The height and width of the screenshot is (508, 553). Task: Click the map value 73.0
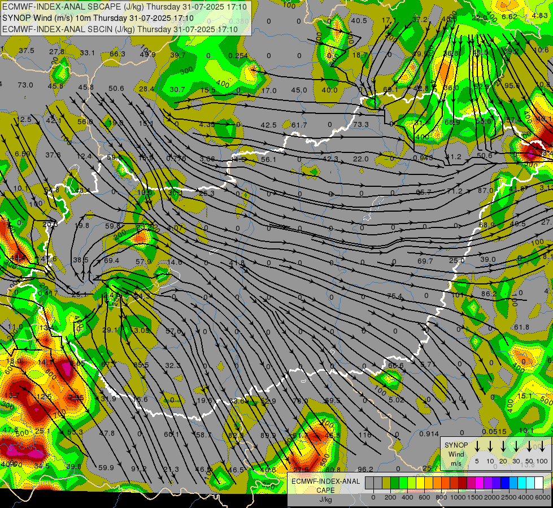pos(25,85)
